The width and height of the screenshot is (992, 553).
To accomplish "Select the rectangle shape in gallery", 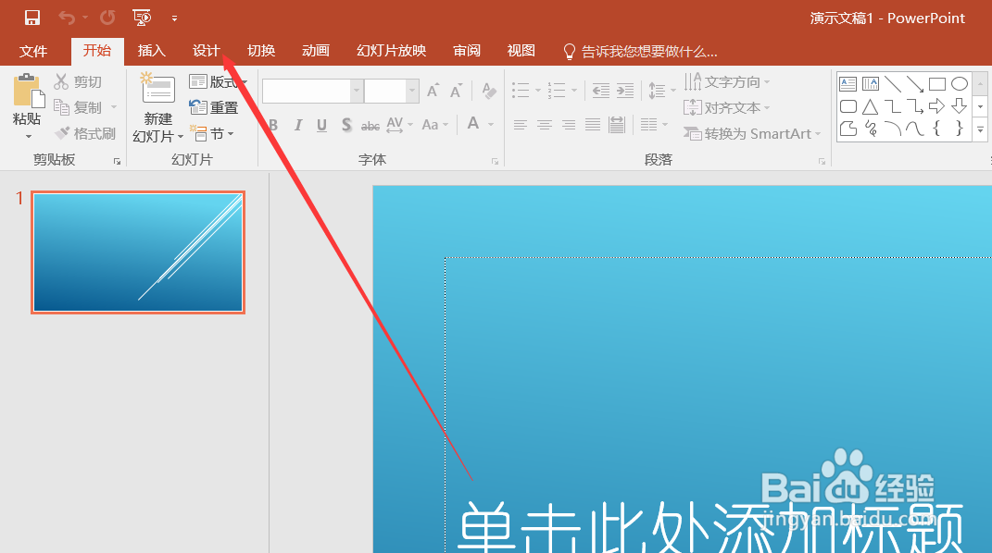I will point(937,83).
